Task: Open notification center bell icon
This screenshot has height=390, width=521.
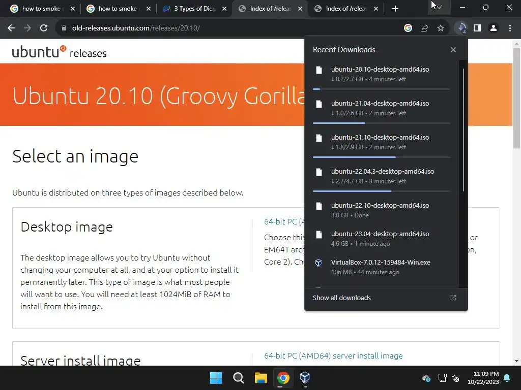Action: [x=507, y=378]
